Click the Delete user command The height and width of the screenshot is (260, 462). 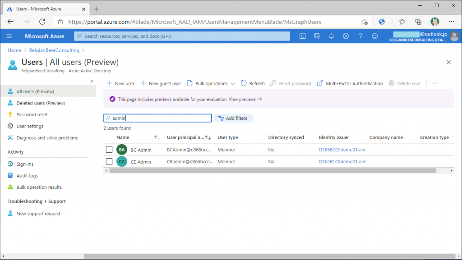[x=405, y=83]
